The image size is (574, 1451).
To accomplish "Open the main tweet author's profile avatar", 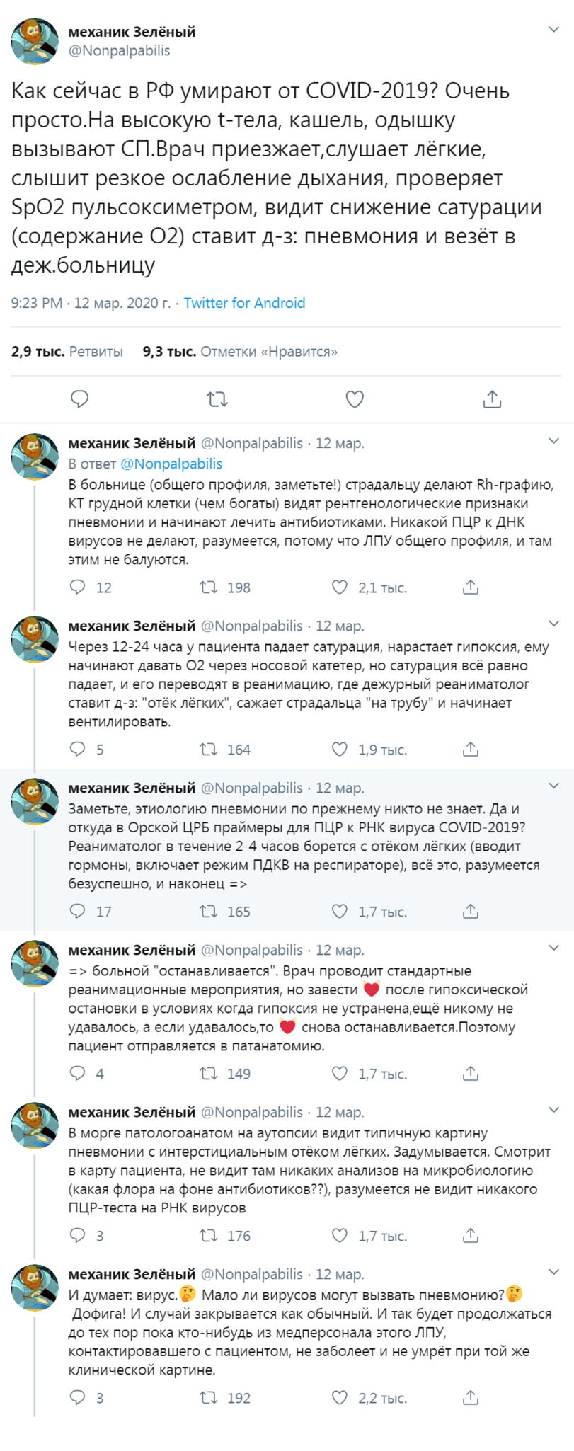I will click(35, 42).
